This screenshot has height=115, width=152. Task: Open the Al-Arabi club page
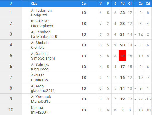(38, 86)
